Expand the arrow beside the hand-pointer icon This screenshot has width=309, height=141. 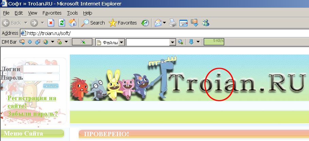pyautogui.click(x=66, y=42)
